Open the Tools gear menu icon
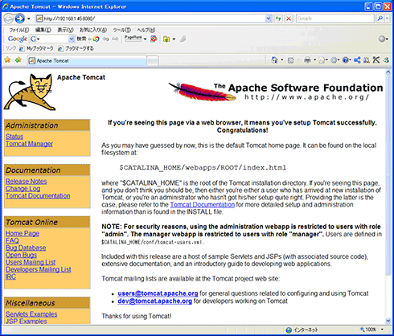 coord(334,60)
